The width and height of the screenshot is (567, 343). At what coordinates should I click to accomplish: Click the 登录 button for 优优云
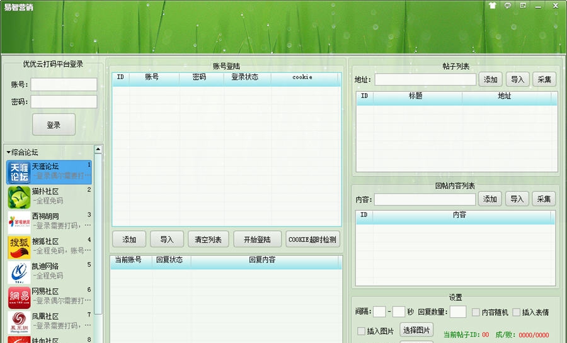coord(54,125)
